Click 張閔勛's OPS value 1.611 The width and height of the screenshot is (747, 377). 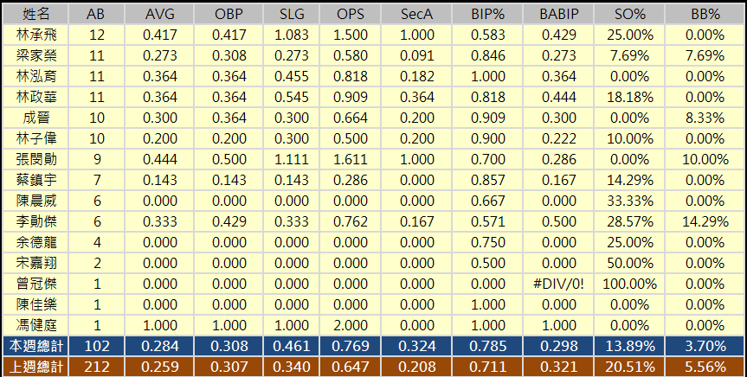click(351, 159)
